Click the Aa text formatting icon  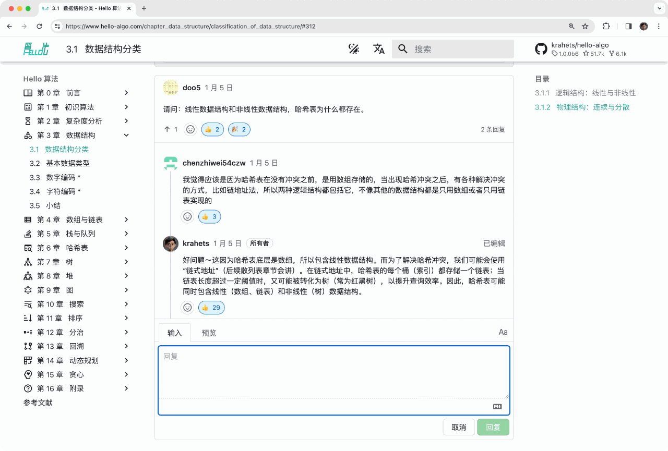click(x=503, y=332)
